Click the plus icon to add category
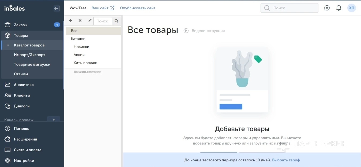 [x=70, y=21]
